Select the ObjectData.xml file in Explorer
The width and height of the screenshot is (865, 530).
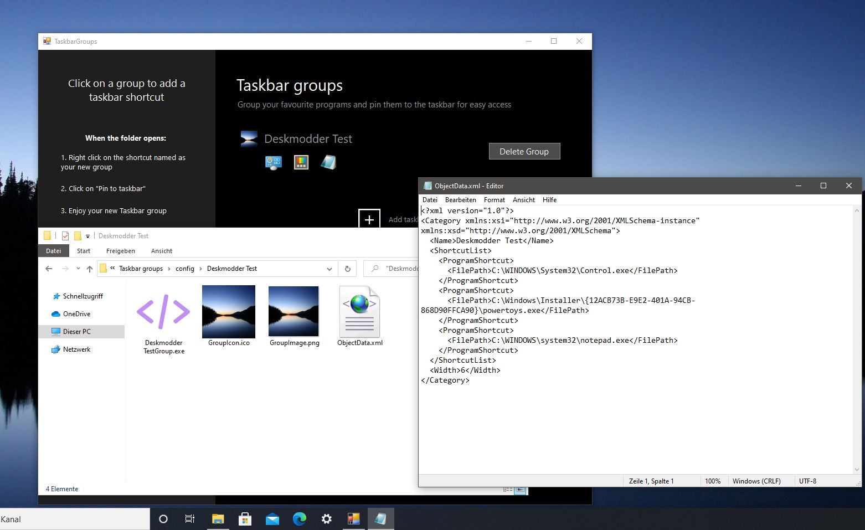pyautogui.click(x=360, y=316)
